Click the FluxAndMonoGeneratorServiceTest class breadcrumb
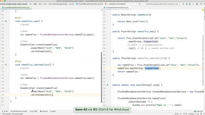 89,4
